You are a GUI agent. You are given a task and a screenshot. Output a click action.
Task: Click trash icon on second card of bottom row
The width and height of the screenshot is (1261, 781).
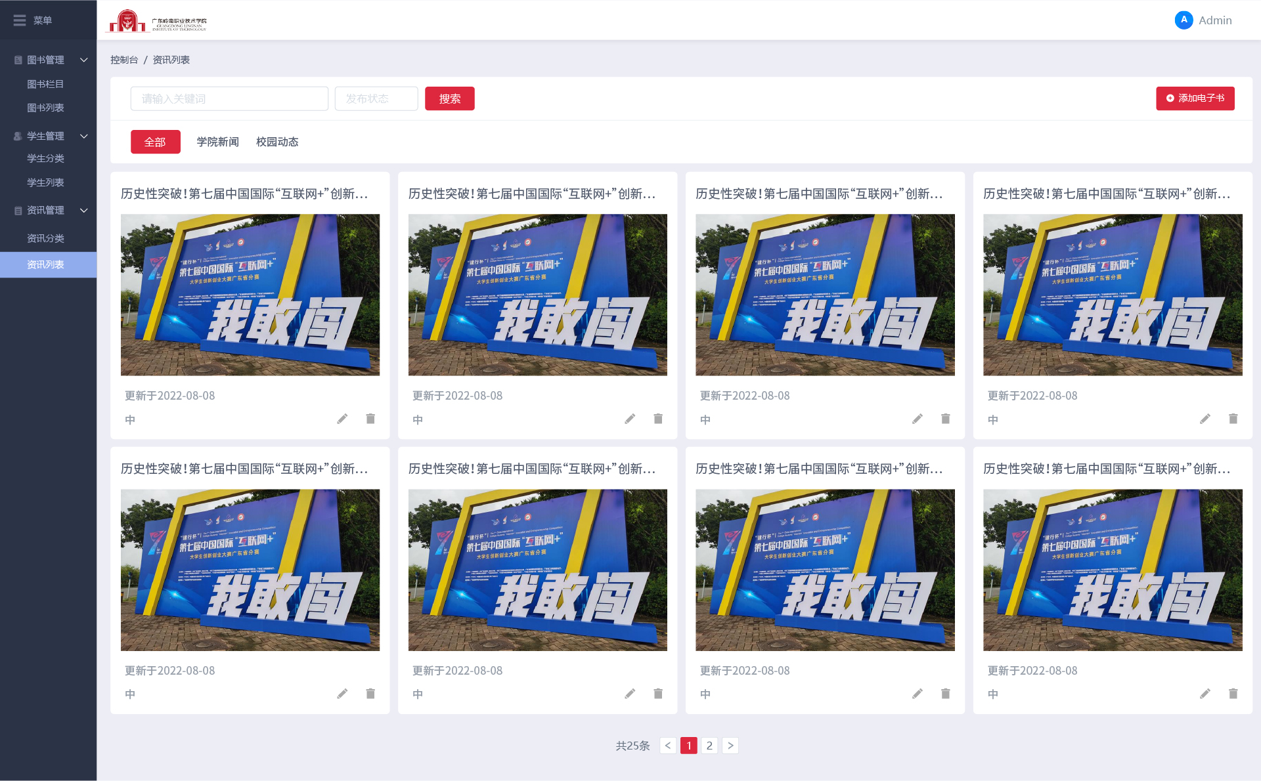tap(658, 694)
